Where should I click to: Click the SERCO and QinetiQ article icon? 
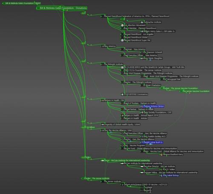click(x=122, y=67)
